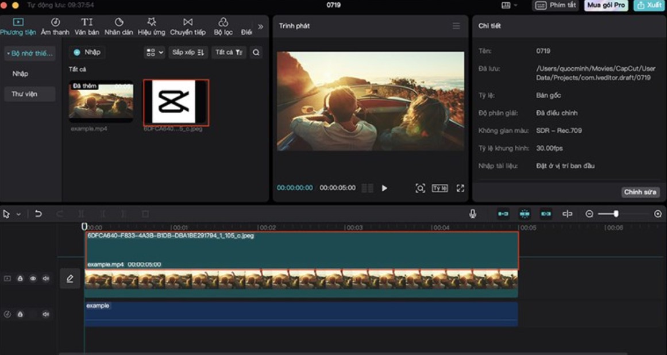Open the Chuyển tiếp transitions panel
This screenshot has height=355, width=667.
click(188, 26)
